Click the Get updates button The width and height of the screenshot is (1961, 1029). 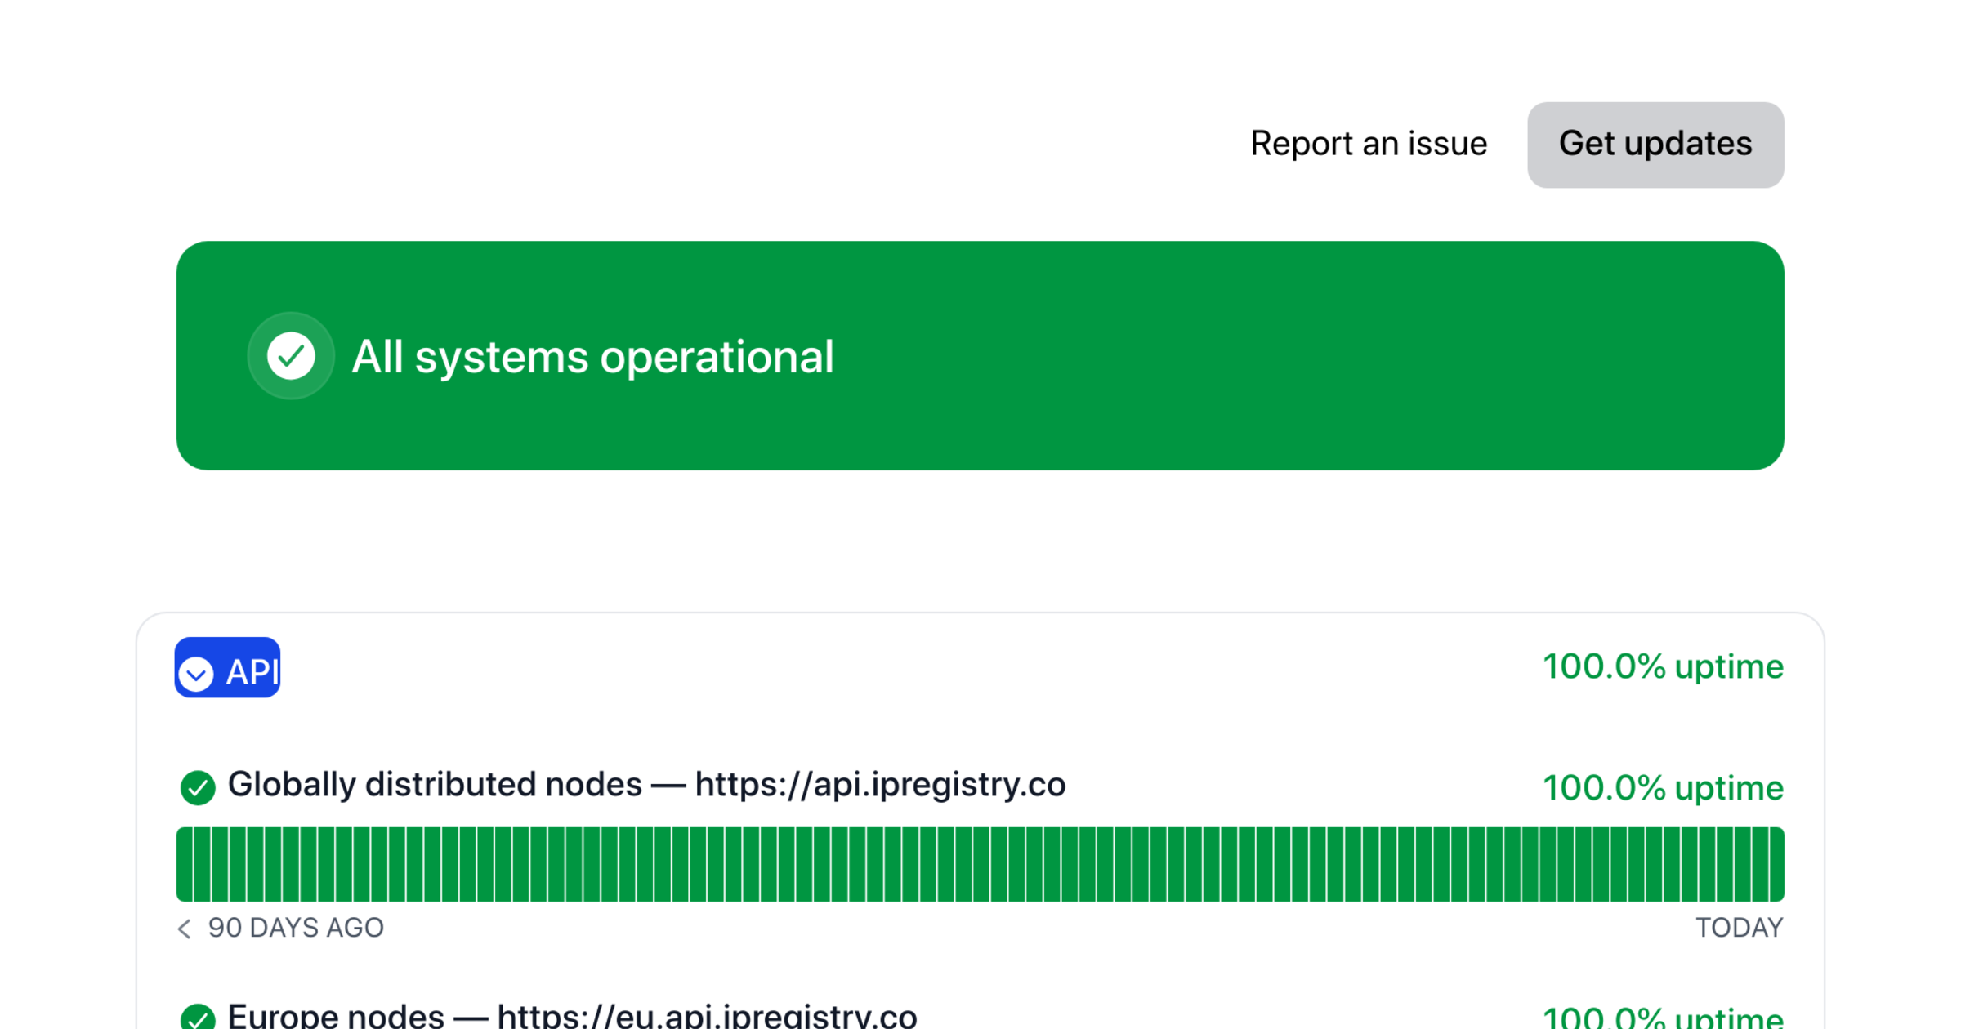point(1655,145)
